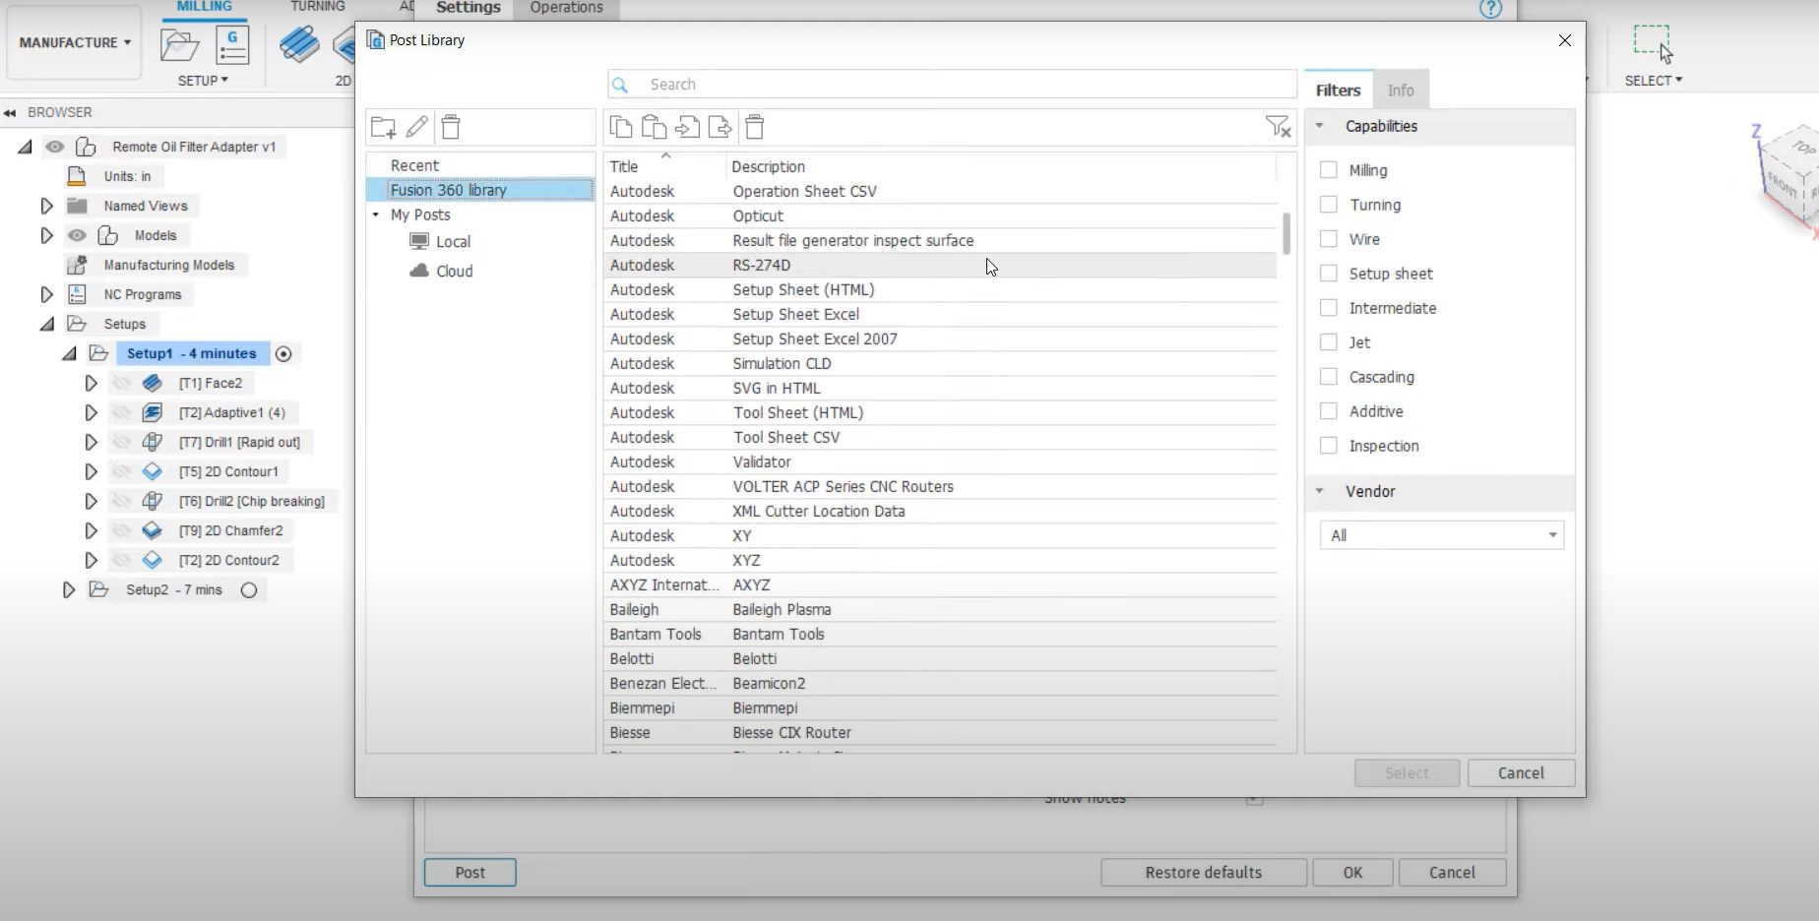This screenshot has height=921, width=1819.
Task: Click the export post icon
Action: pyautogui.click(x=721, y=127)
